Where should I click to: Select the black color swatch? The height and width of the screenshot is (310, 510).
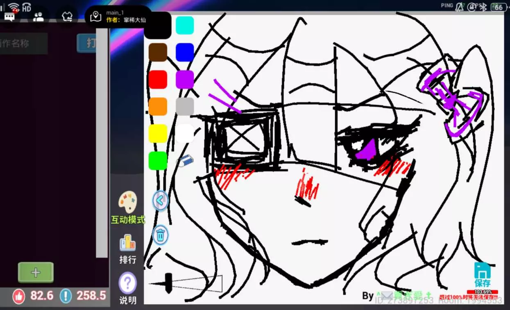158,25
